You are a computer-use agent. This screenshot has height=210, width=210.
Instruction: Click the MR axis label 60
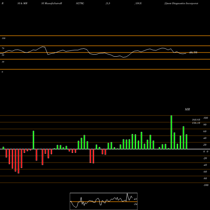click(x=205, y=131)
